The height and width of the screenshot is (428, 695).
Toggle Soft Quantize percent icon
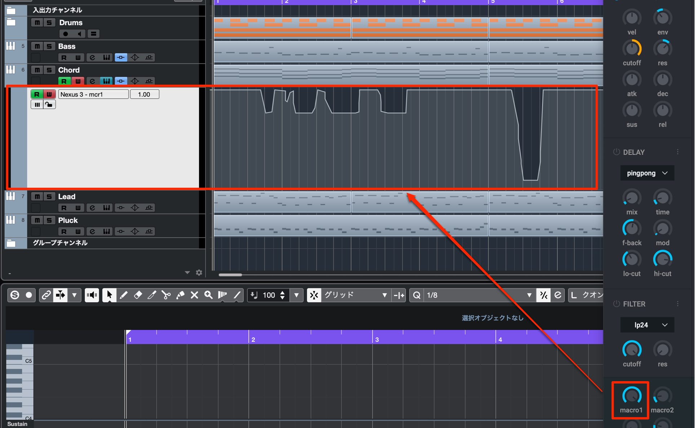click(544, 295)
